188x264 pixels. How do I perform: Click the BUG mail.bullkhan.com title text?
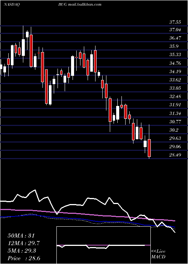click(80, 5)
